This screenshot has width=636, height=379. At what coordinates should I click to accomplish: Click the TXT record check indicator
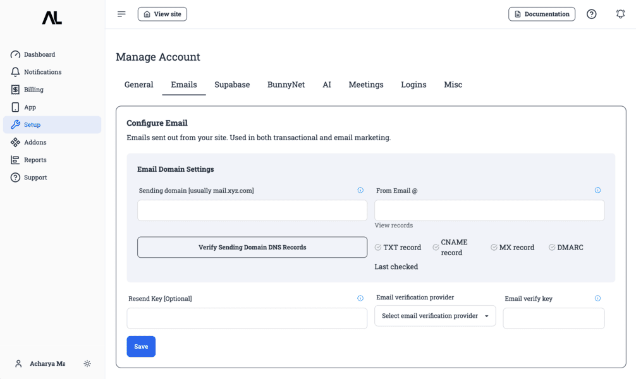378,248
